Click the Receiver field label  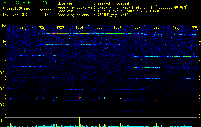(65, 11)
